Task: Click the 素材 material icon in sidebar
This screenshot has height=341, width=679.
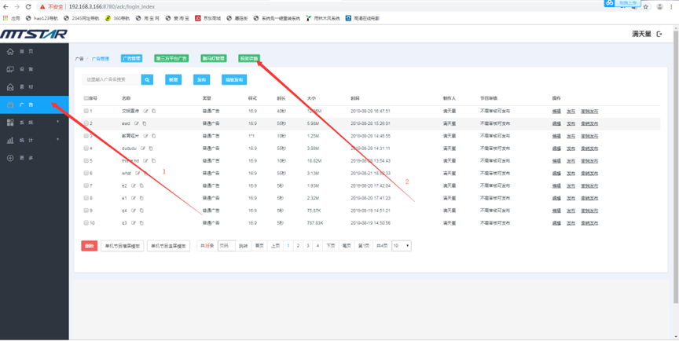Action: (10, 87)
